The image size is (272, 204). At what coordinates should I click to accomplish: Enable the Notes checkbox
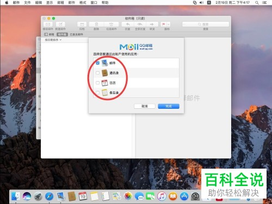97,92
